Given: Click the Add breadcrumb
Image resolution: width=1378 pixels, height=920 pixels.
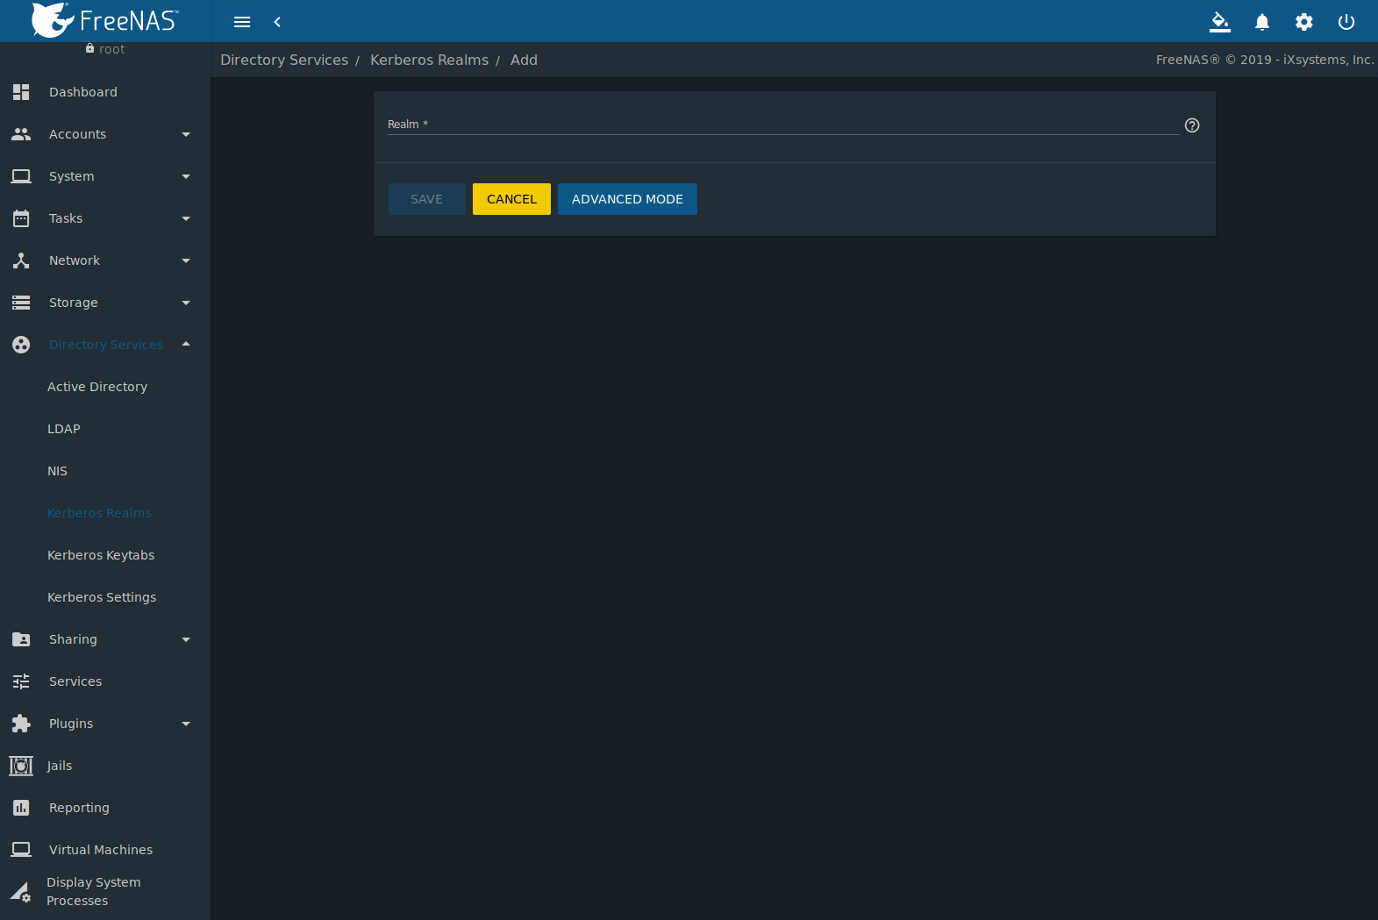Looking at the screenshot, I should [524, 60].
